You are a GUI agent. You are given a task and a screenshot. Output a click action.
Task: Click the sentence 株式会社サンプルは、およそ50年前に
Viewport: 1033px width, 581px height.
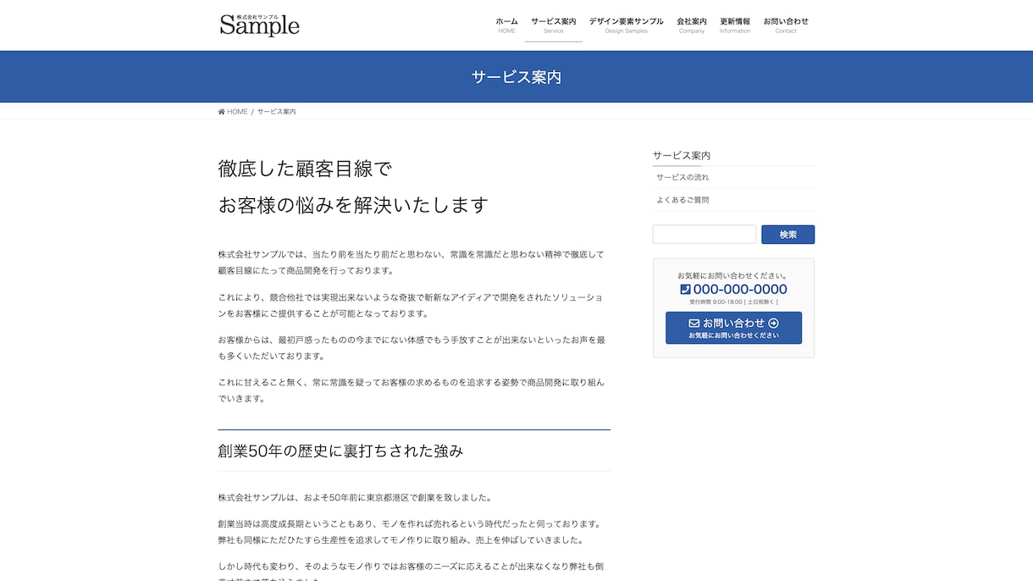point(355,497)
